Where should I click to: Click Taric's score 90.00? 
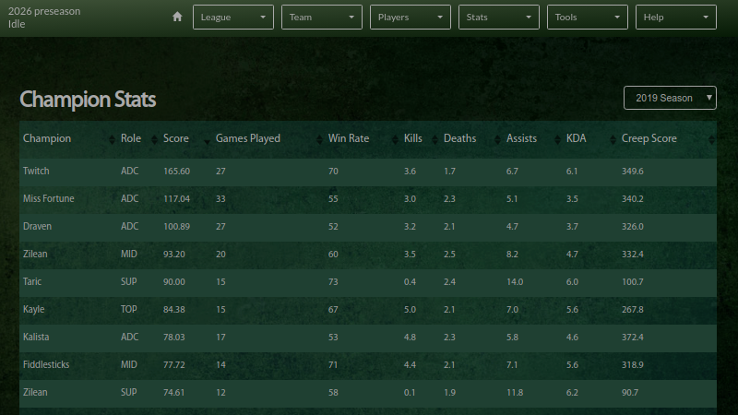(174, 282)
